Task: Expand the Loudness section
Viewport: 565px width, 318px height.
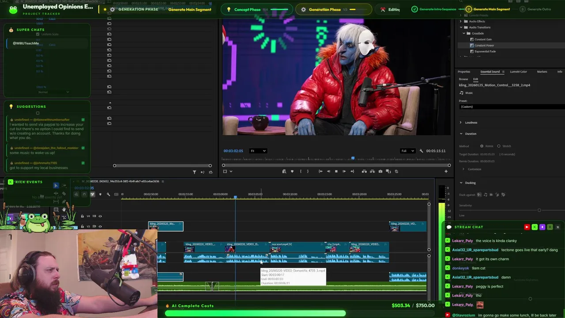Action: pos(461,122)
